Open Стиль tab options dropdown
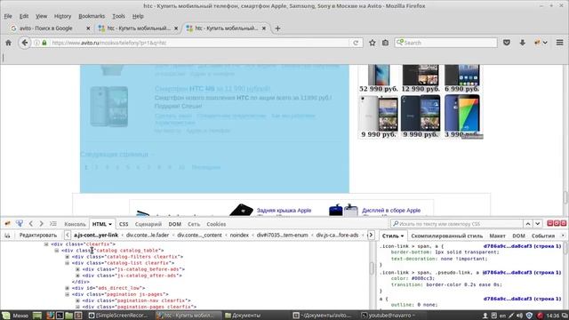Image resolution: width=569 pixels, height=320 pixels. coord(402,236)
